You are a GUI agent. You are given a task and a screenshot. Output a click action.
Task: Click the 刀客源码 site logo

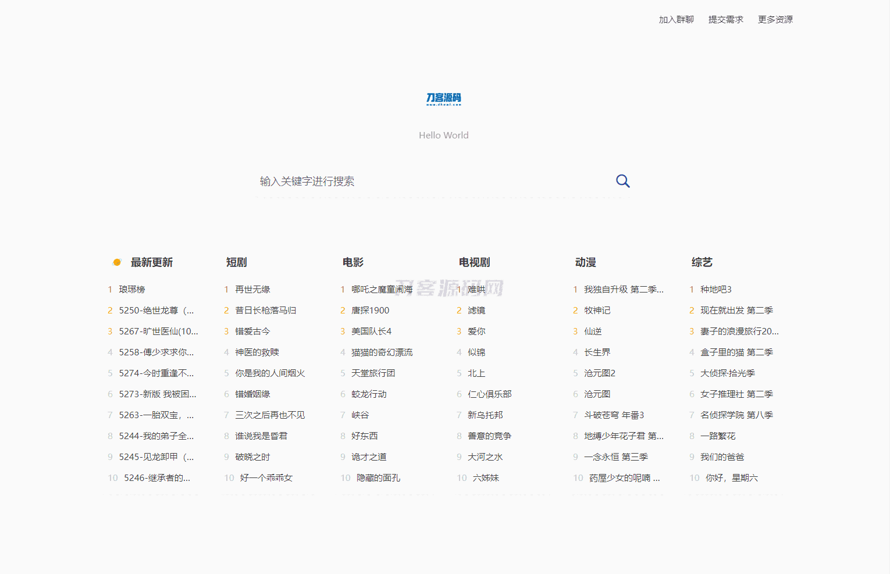pos(443,99)
